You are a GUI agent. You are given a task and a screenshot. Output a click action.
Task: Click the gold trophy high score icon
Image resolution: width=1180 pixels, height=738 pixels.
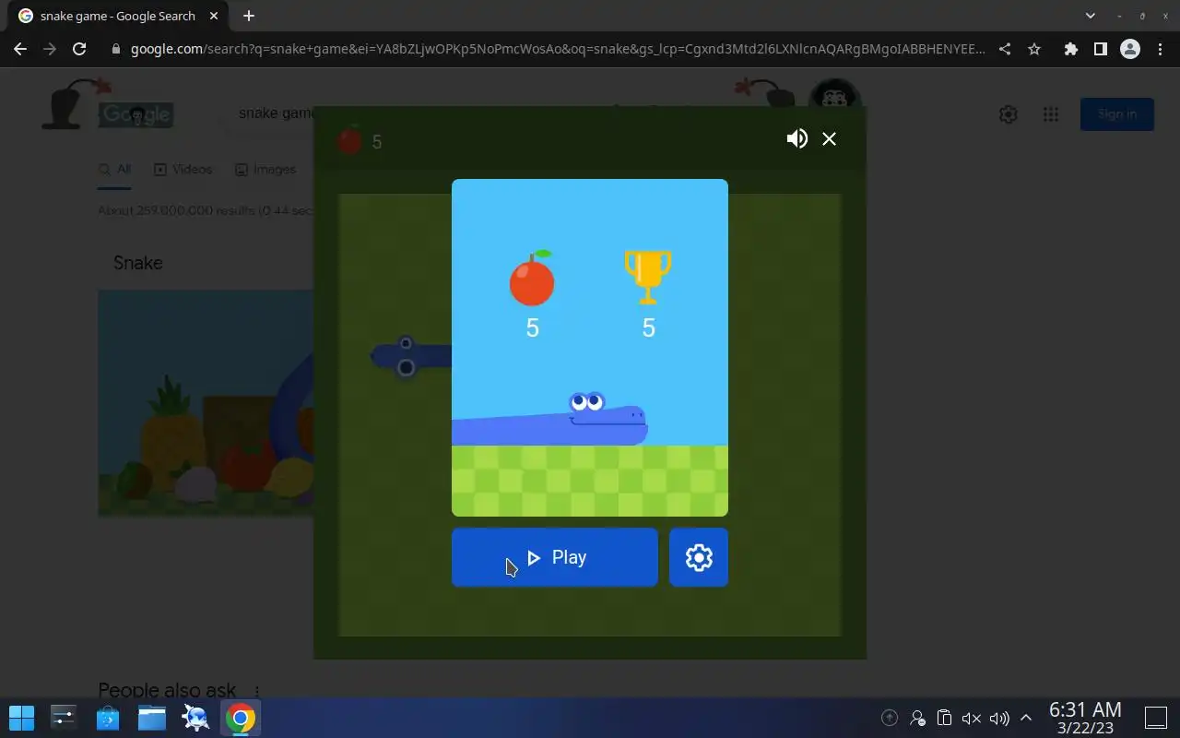pyautogui.click(x=648, y=277)
